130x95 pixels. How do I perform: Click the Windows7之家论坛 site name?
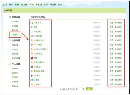tap(41, 49)
